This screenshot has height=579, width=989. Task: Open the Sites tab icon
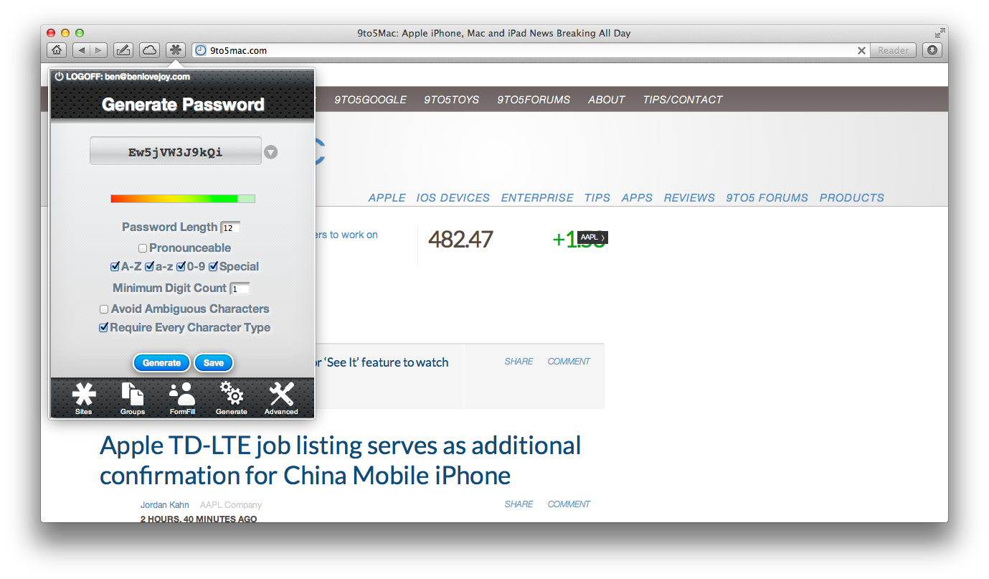[x=84, y=397]
